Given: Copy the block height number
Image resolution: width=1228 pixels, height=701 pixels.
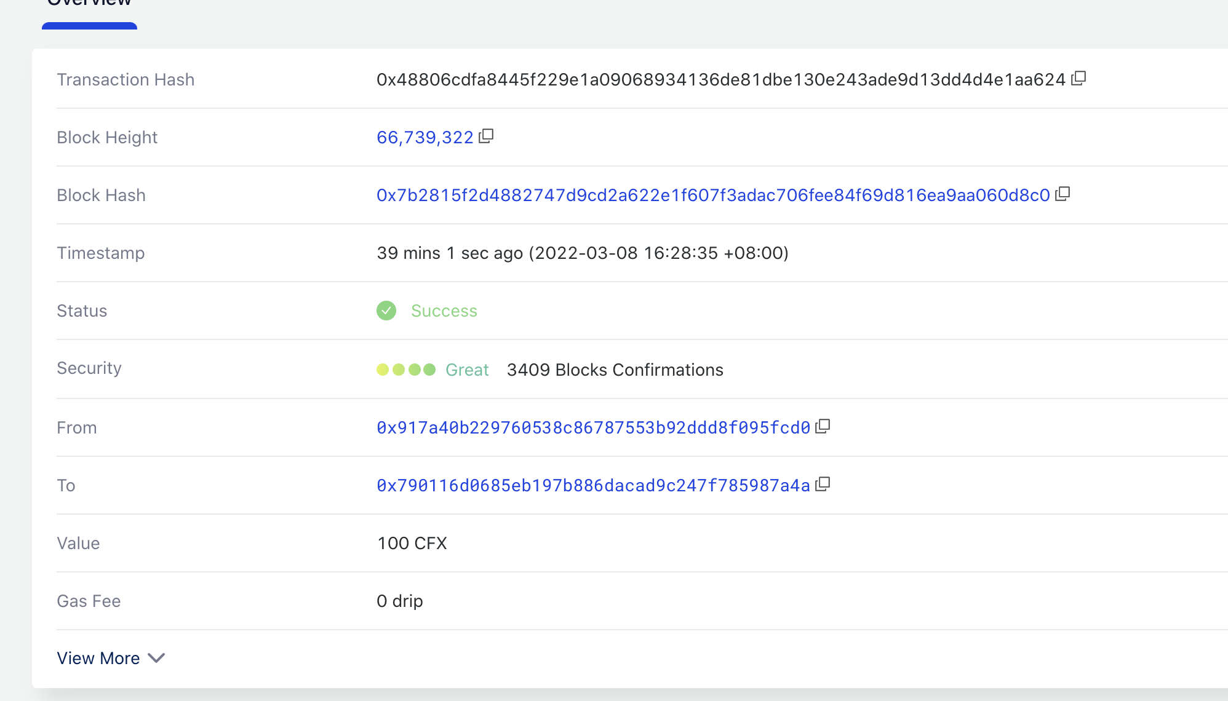Looking at the screenshot, I should pyautogui.click(x=486, y=136).
